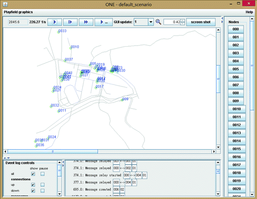Select node o018 in Nodes list
257x199 pixels.
[237, 173]
